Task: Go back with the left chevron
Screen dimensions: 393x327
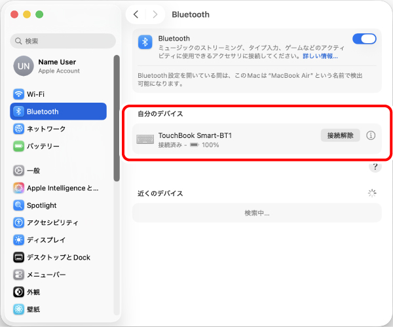Action: pos(136,14)
